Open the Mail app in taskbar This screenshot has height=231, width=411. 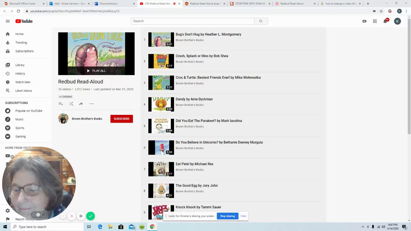[131, 227]
